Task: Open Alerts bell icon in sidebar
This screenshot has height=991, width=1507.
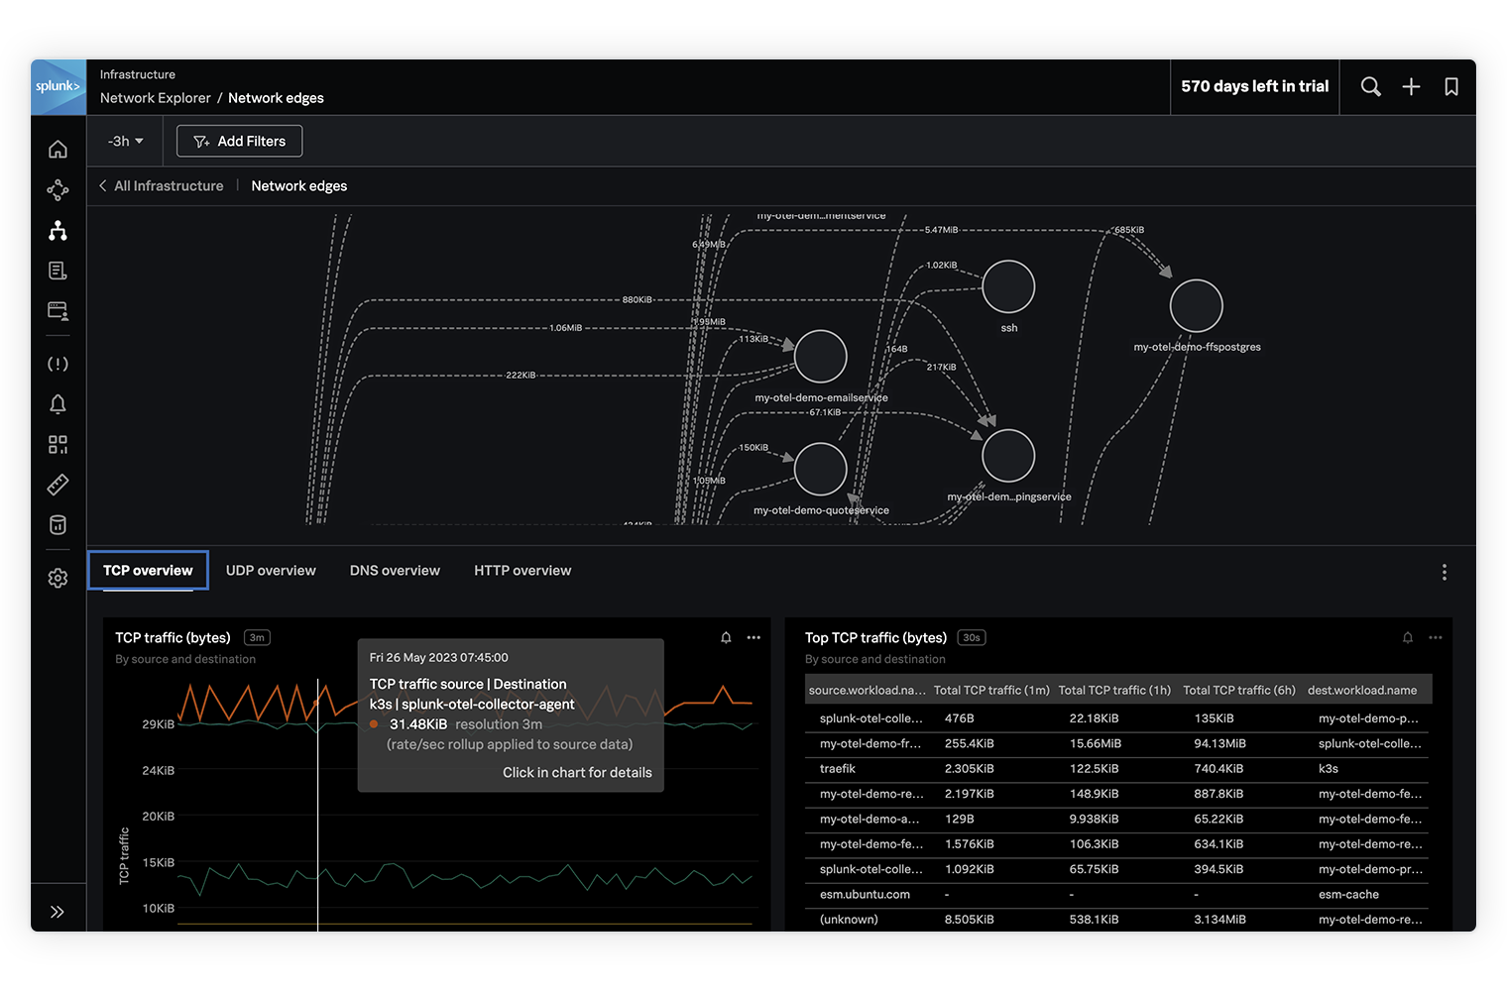Action: [x=58, y=404]
